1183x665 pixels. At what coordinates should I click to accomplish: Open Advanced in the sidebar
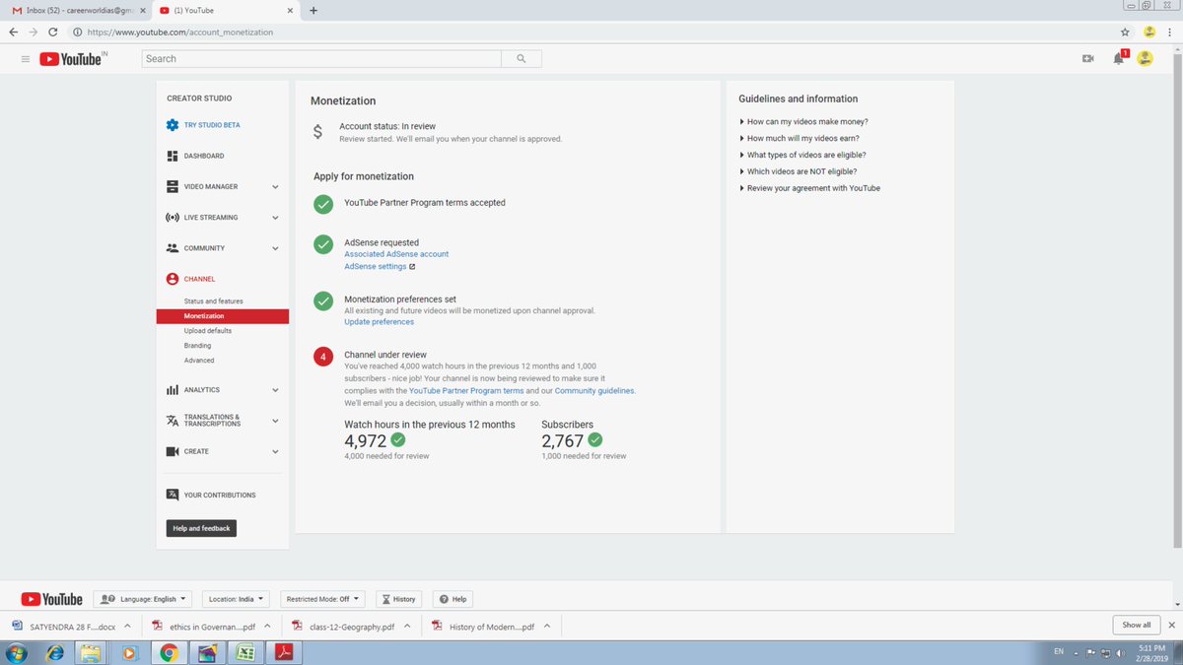199,361
